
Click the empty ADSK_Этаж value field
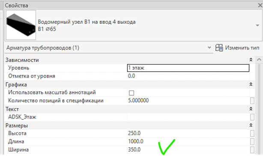click(188, 117)
